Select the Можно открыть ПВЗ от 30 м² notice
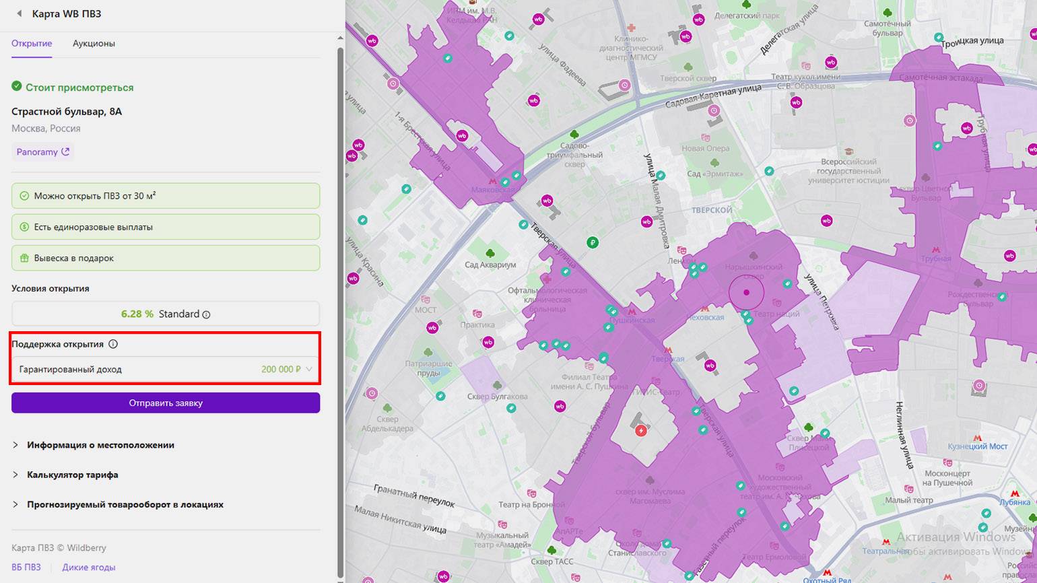Screen dimensions: 1037x583 [166, 196]
